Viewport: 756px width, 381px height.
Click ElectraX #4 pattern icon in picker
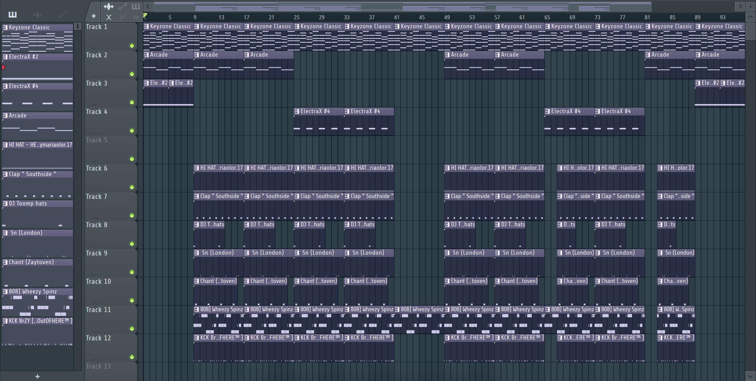(5, 86)
